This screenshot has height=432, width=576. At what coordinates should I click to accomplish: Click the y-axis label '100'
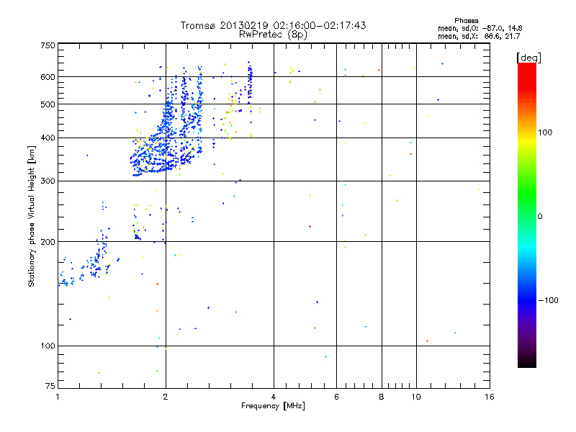pos(48,346)
